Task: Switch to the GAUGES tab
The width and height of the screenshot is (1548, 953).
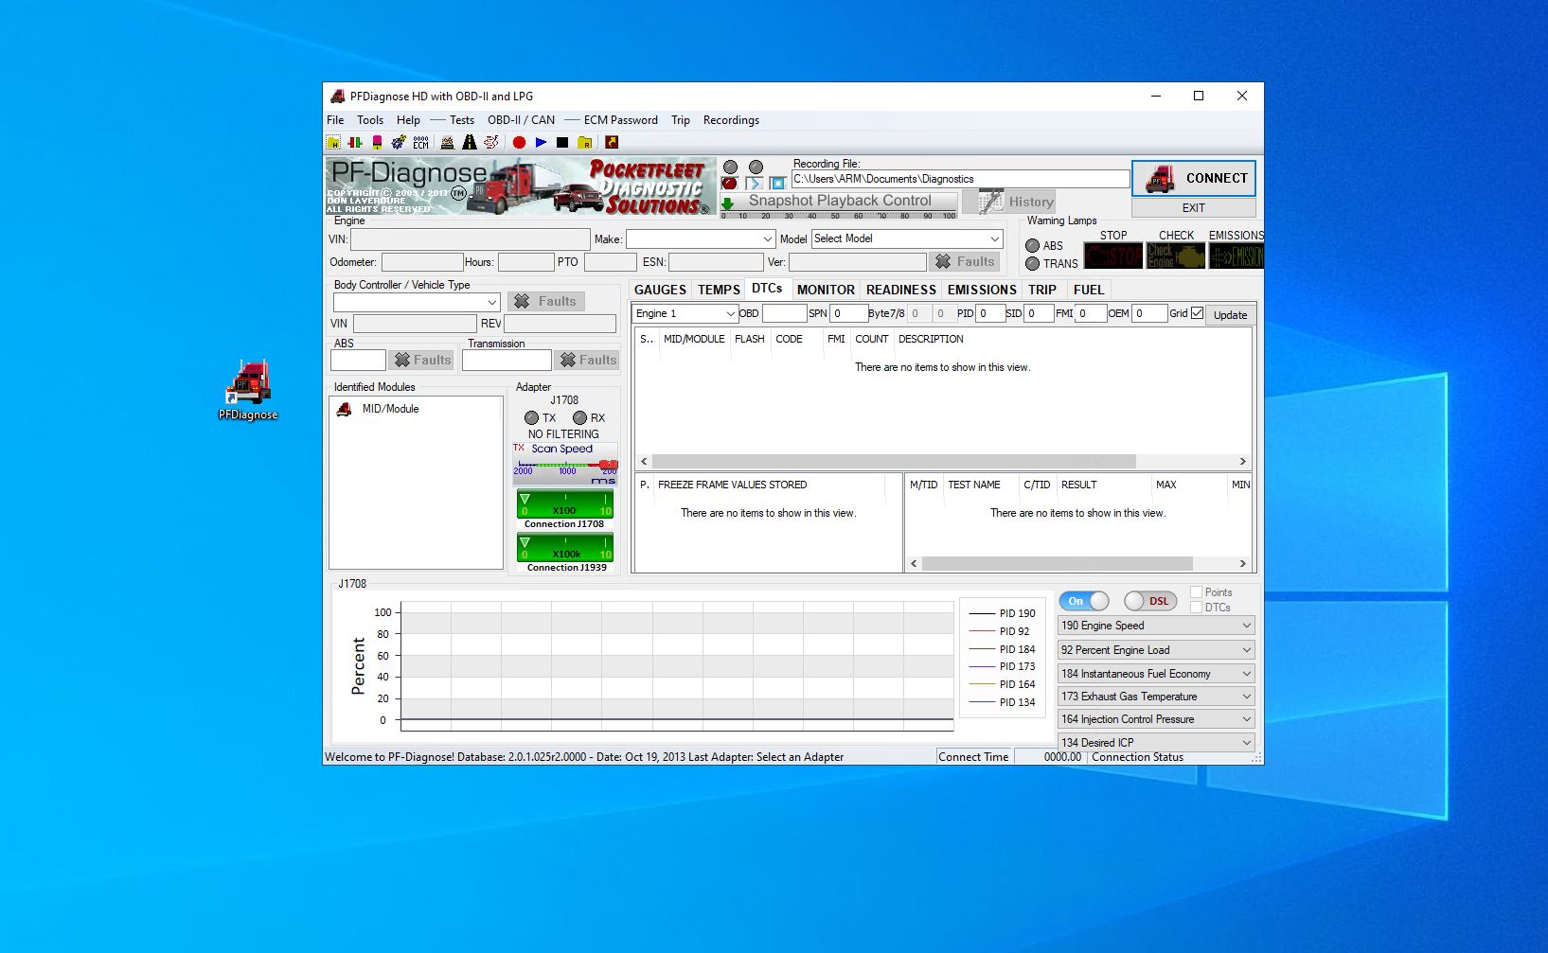Action: point(660,290)
